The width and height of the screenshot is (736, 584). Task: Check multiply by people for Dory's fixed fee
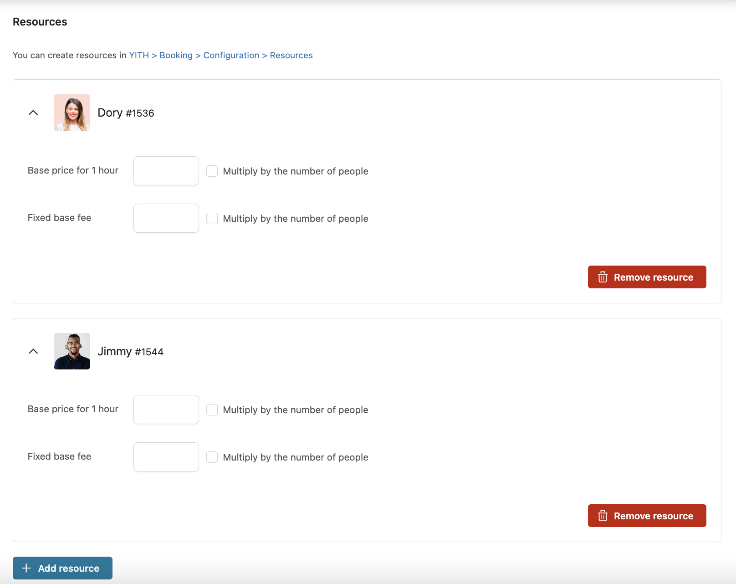click(212, 219)
